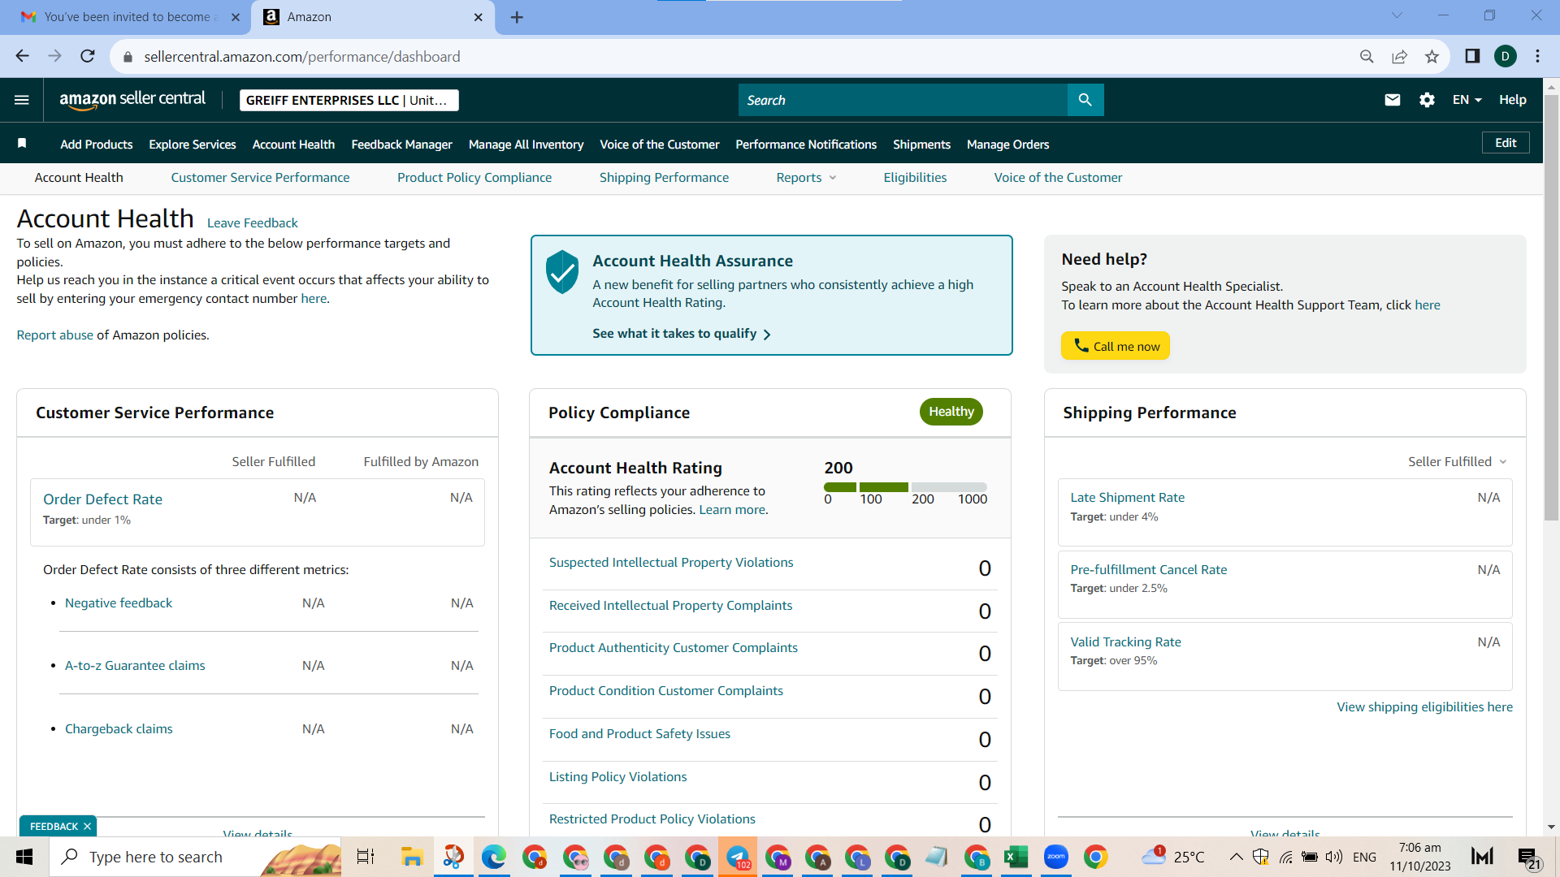Click the share page icon
Screen dimensions: 1560x877
click(1399, 56)
